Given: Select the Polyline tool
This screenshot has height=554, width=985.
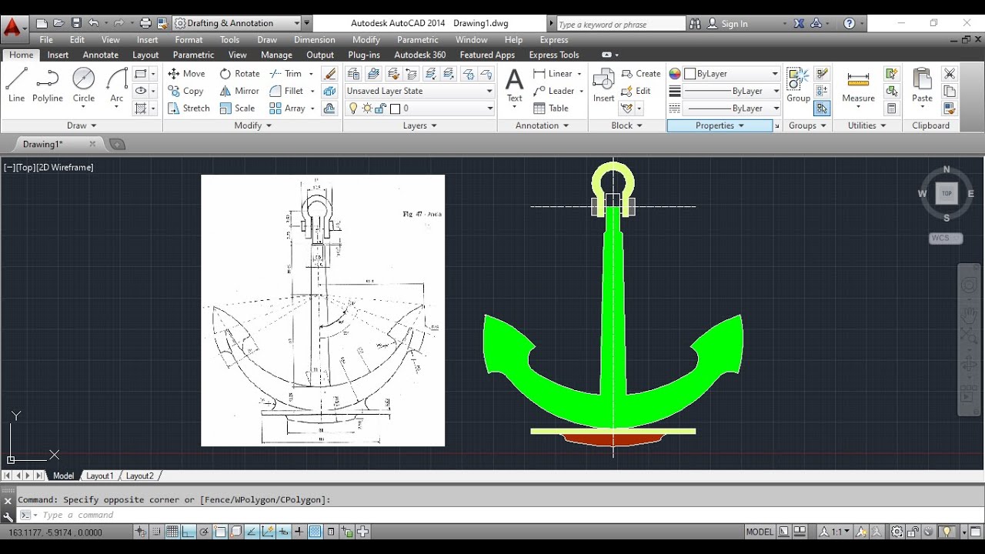Looking at the screenshot, I should pyautogui.click(x=48, y=85).
